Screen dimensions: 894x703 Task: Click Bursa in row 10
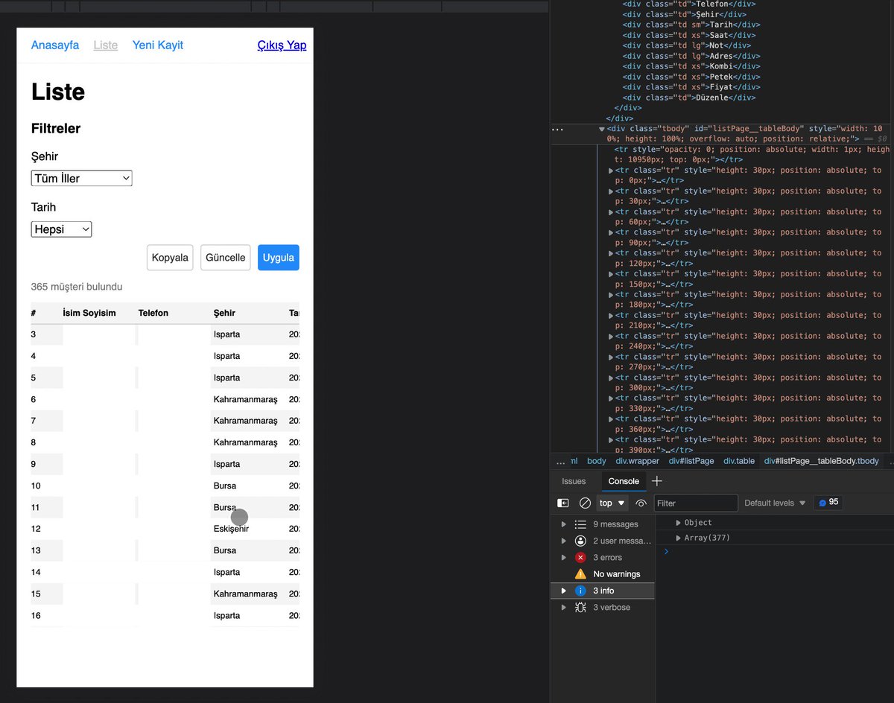pos(225,486)
